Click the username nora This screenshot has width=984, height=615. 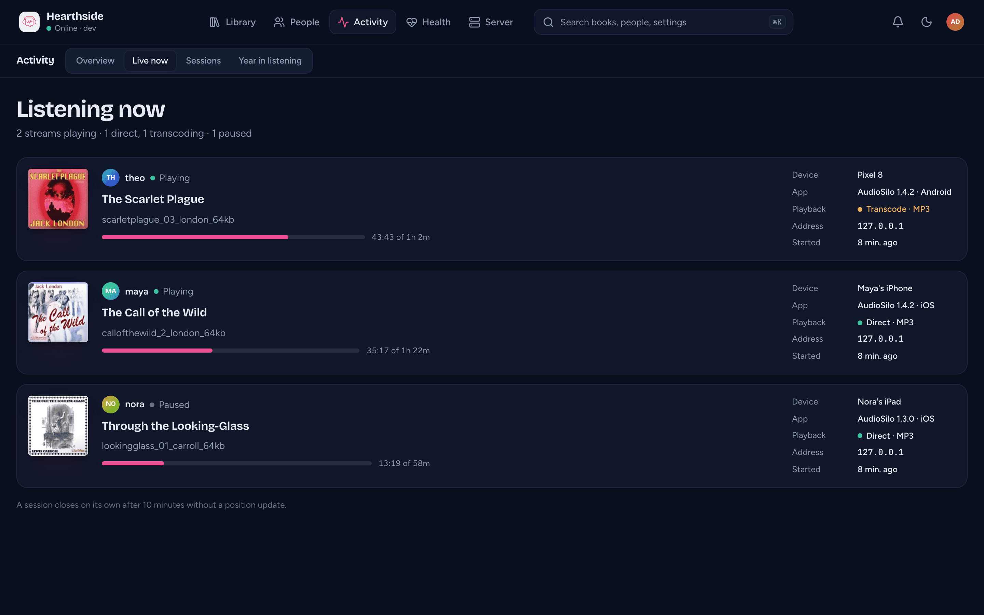tap(135, 404)
